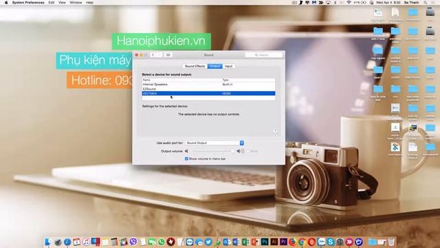Open the Input tab

pyautogui.click(x=228, y=66)
